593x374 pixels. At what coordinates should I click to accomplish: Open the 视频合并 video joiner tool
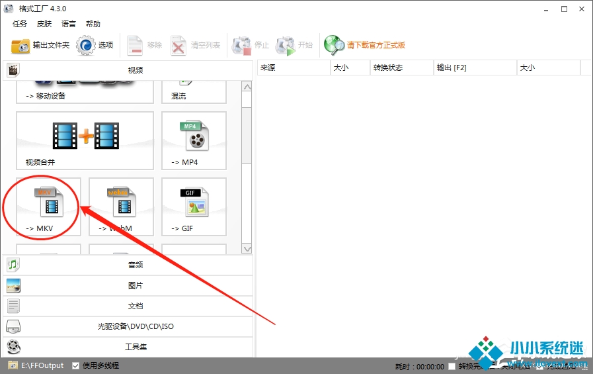85,140
